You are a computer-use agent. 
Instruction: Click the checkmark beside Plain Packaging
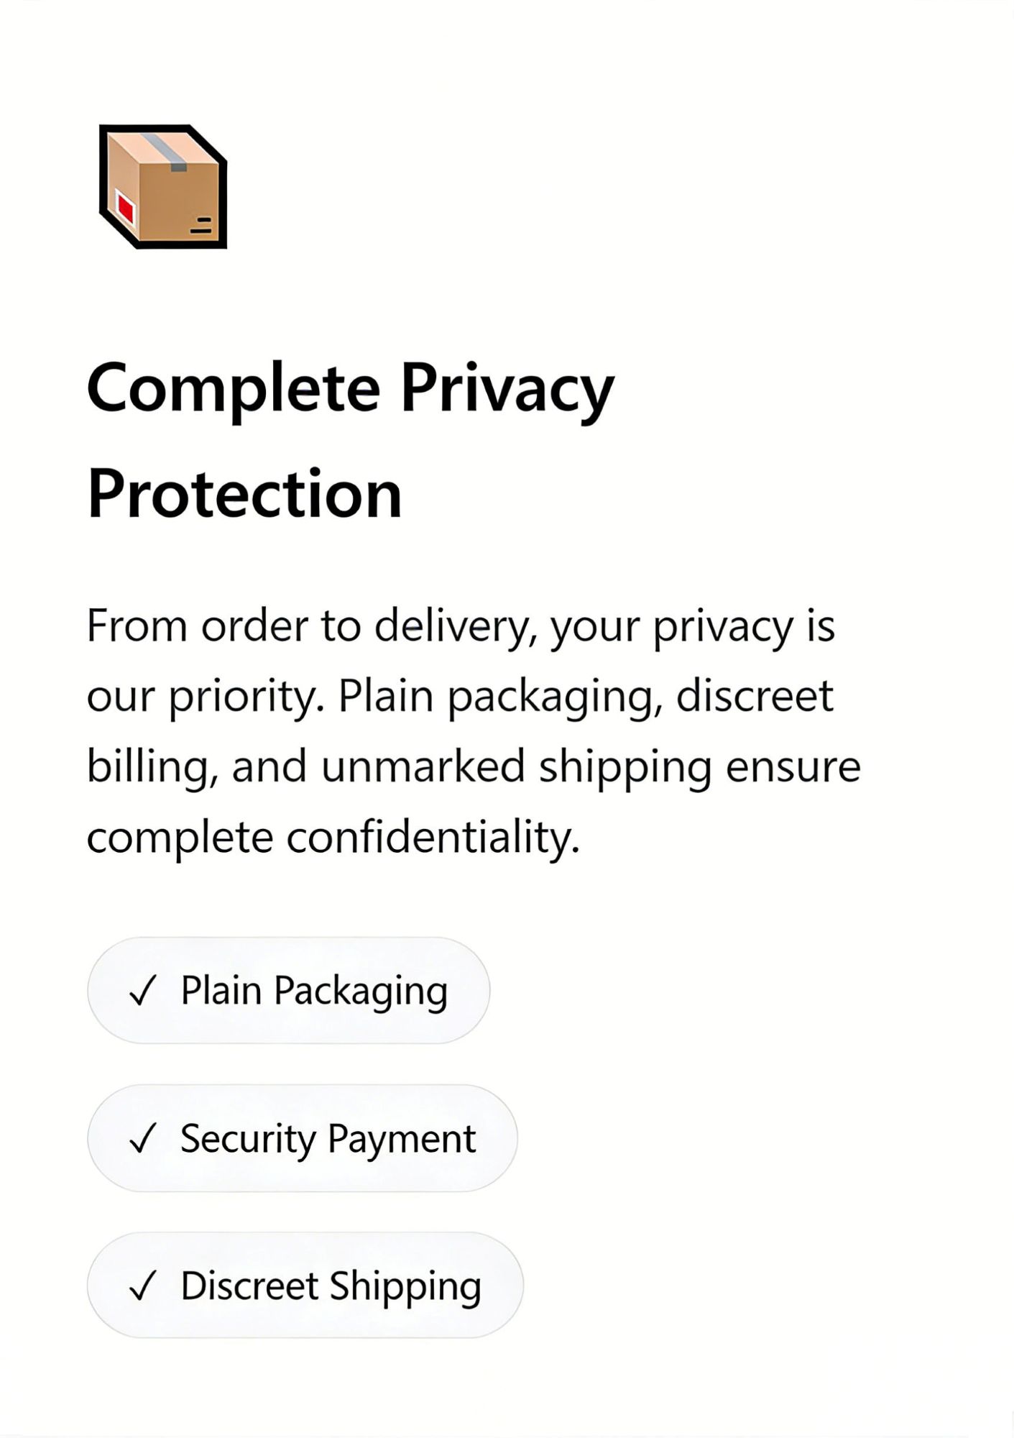click(x=142, y=992)
